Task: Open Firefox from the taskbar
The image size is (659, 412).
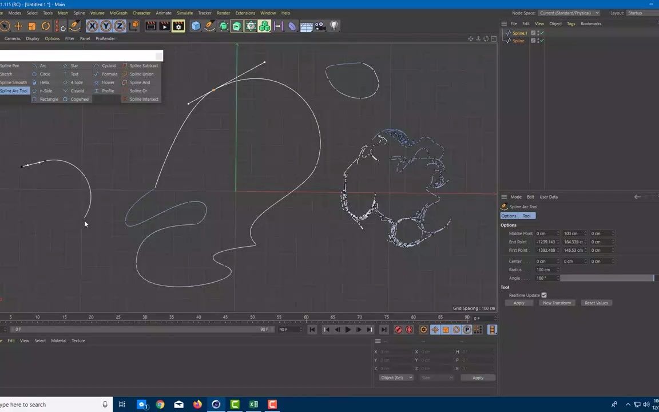Action: pyautogui.click(x=197, y=405)
